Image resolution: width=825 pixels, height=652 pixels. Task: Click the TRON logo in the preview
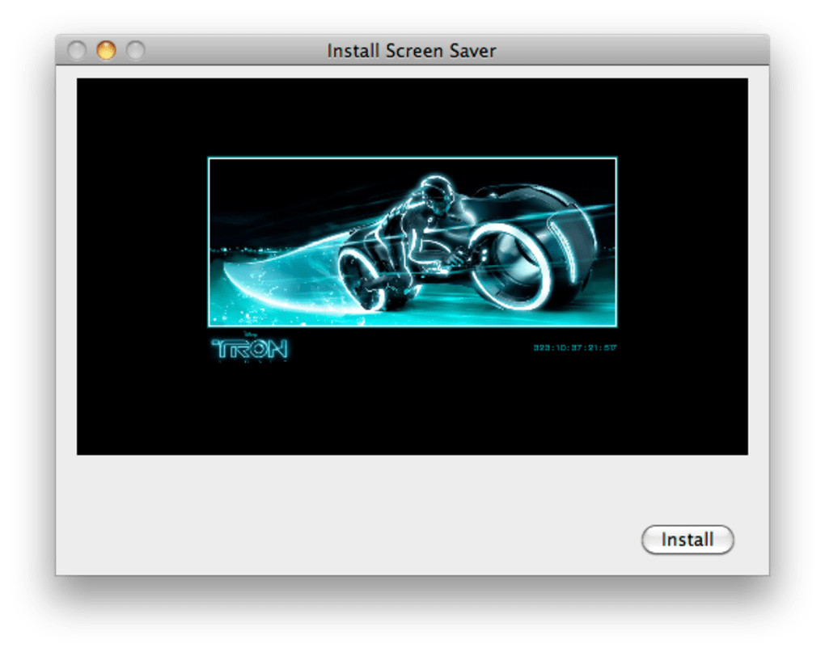(x=250, y=347)
